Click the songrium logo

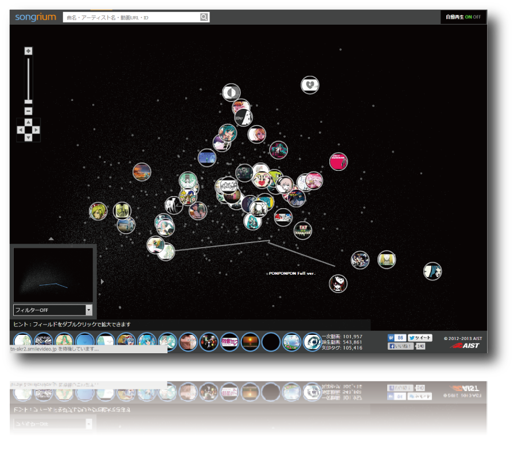pos(36,17)
